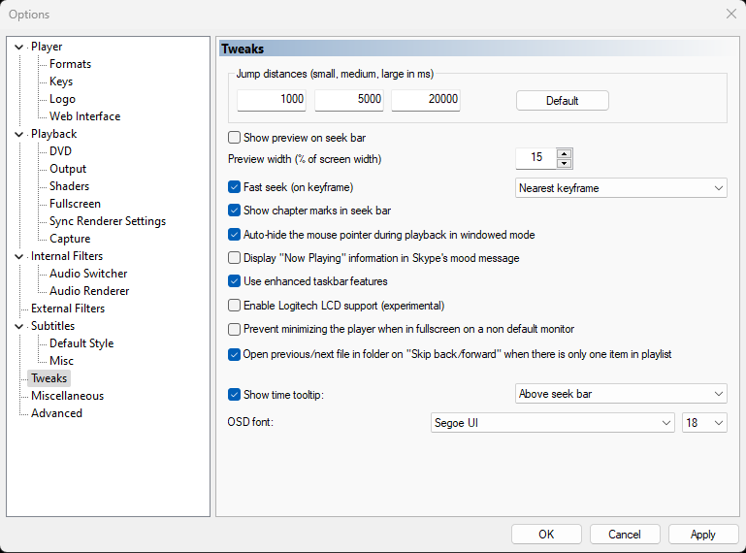Select the Logo tree item
This screenshot has height=553, width=746.
[62, 99]
